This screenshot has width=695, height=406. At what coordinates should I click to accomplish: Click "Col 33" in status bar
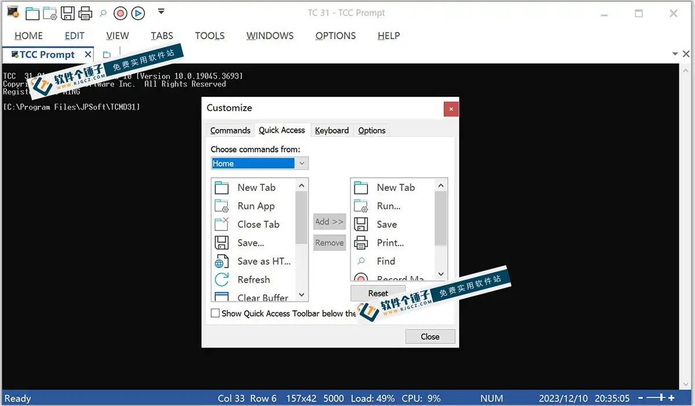(231, 398)
